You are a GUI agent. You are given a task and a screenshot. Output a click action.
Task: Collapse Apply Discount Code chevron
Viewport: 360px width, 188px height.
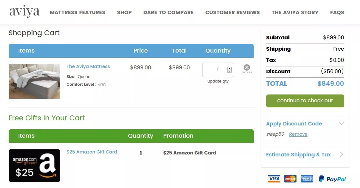tap(341, 124)
